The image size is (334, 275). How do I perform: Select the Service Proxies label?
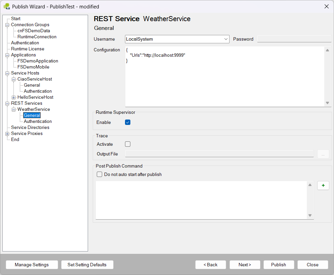(x=27, y=133)
